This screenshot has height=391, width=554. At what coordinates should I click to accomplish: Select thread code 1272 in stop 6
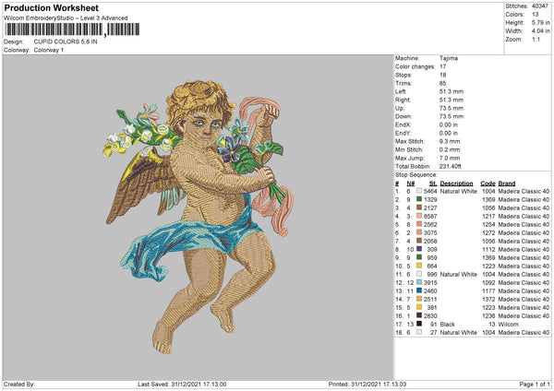pos(488,233)
